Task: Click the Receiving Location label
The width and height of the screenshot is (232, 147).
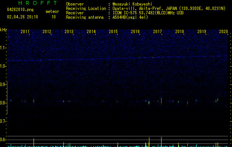Action: 86,8
